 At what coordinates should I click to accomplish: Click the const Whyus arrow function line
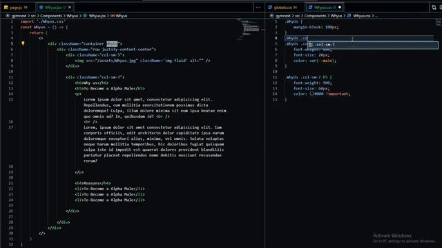click(44, 27)
